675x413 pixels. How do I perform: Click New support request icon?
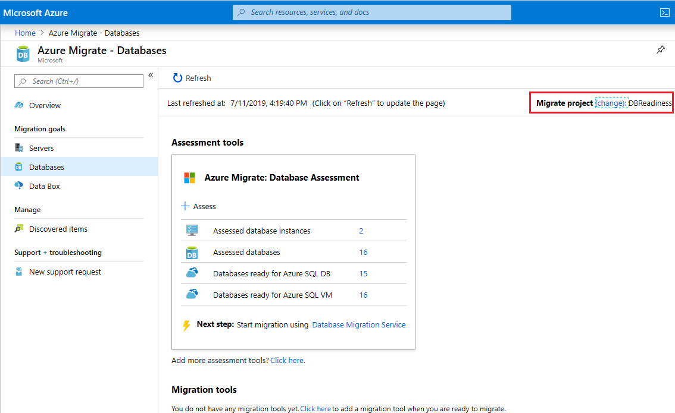[19, 272]
